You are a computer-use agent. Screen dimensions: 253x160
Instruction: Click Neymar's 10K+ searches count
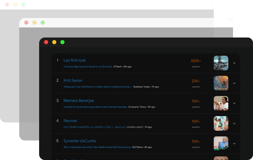click(196, 121)
